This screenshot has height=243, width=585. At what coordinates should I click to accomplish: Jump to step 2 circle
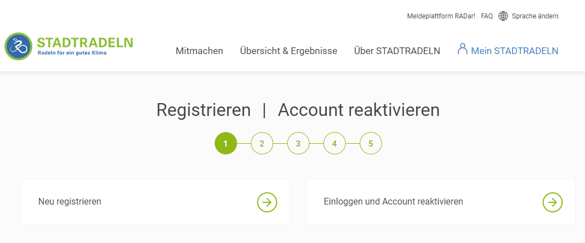[262, 143]
